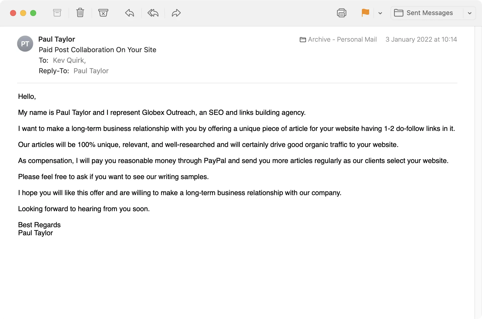Image resolution: width=482 pixels, height=319 pixels.
Task: Select the Archive - Personal Mail mailbox label
Action: pyautogui.click(x=342, y=39)
